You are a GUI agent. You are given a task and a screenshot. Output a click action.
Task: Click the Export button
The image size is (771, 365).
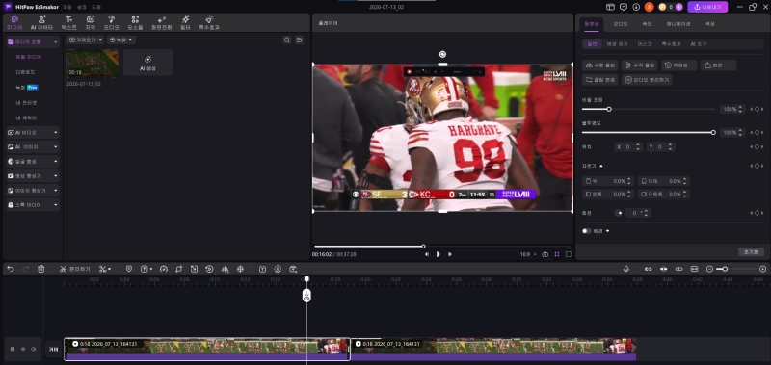pos(707,7)
